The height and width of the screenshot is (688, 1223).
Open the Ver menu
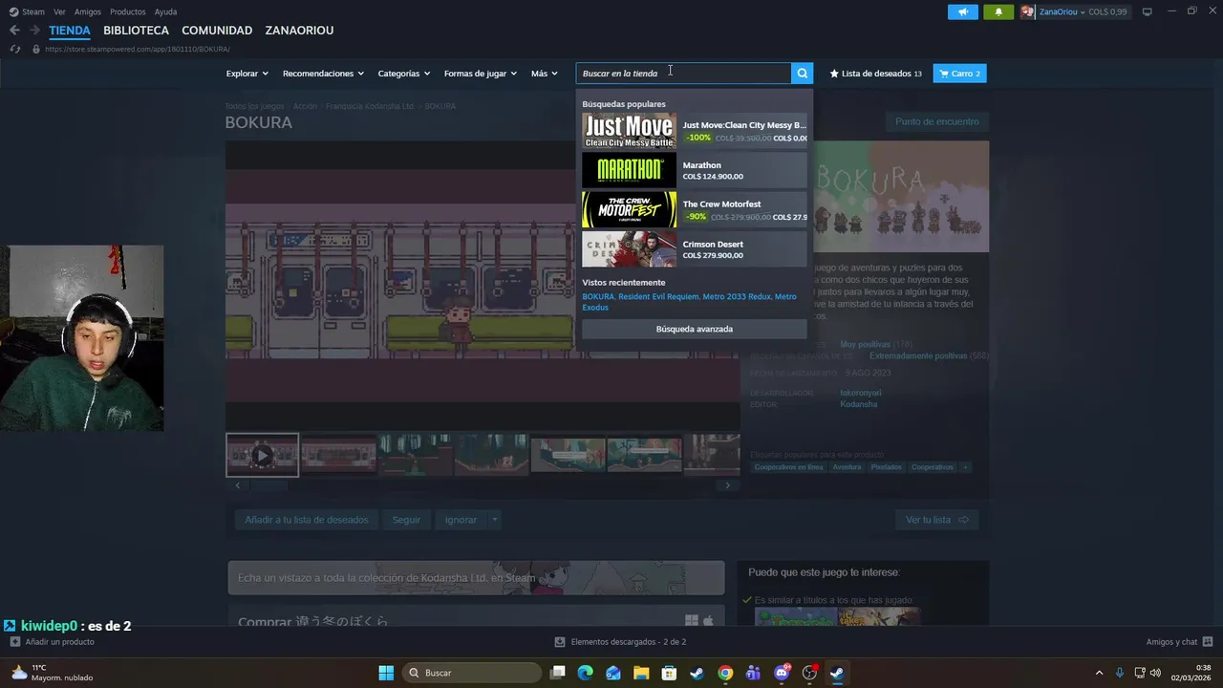click(x=59, y=11)
